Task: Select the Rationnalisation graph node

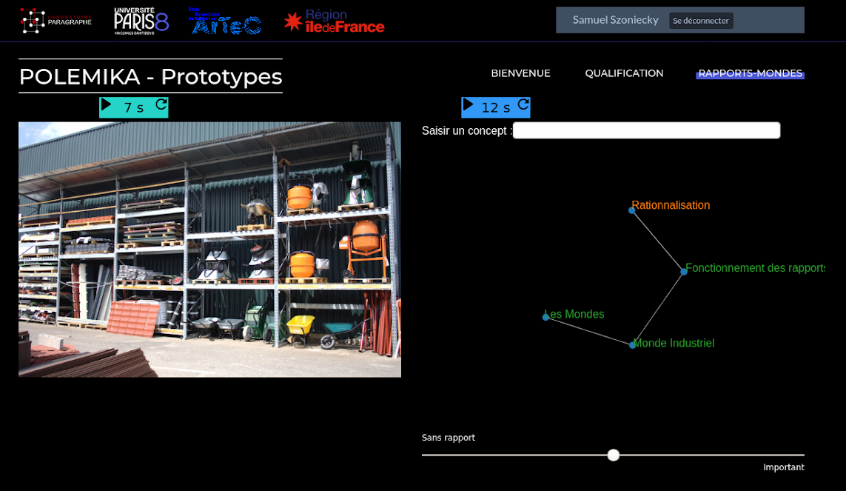Action: click(x=632, y=210)
